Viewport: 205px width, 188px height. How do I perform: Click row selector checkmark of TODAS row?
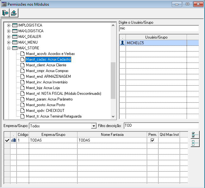click(7, 140)
